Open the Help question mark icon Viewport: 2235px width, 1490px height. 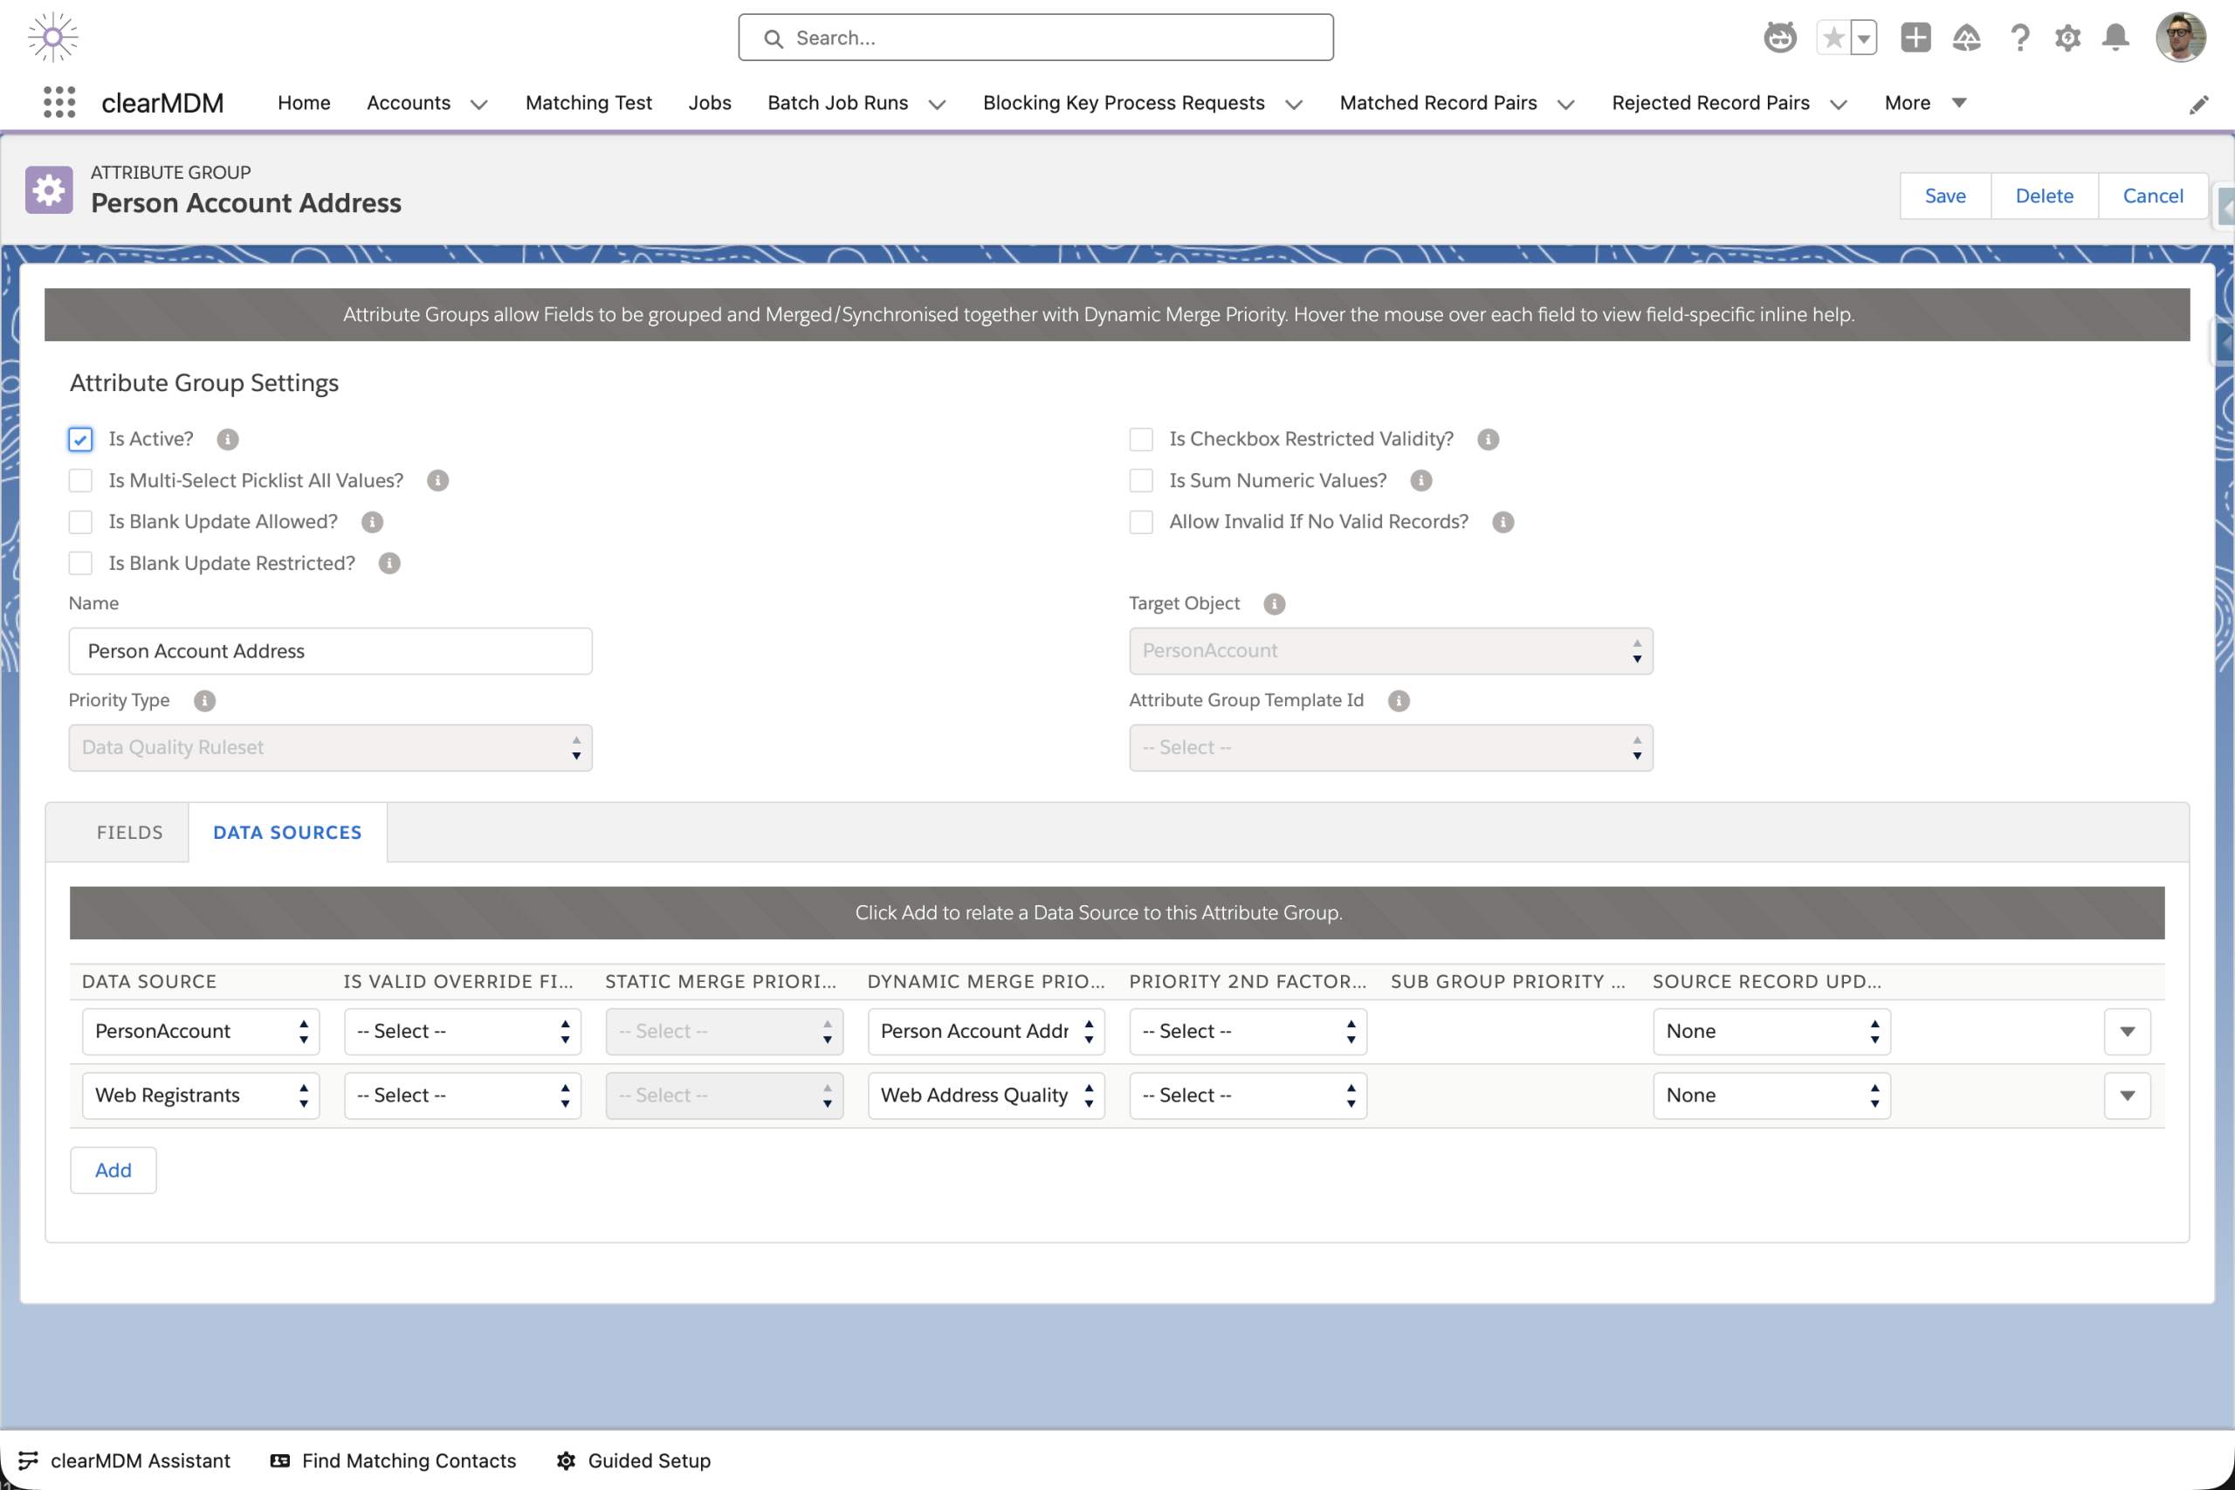coord(2019,38)
